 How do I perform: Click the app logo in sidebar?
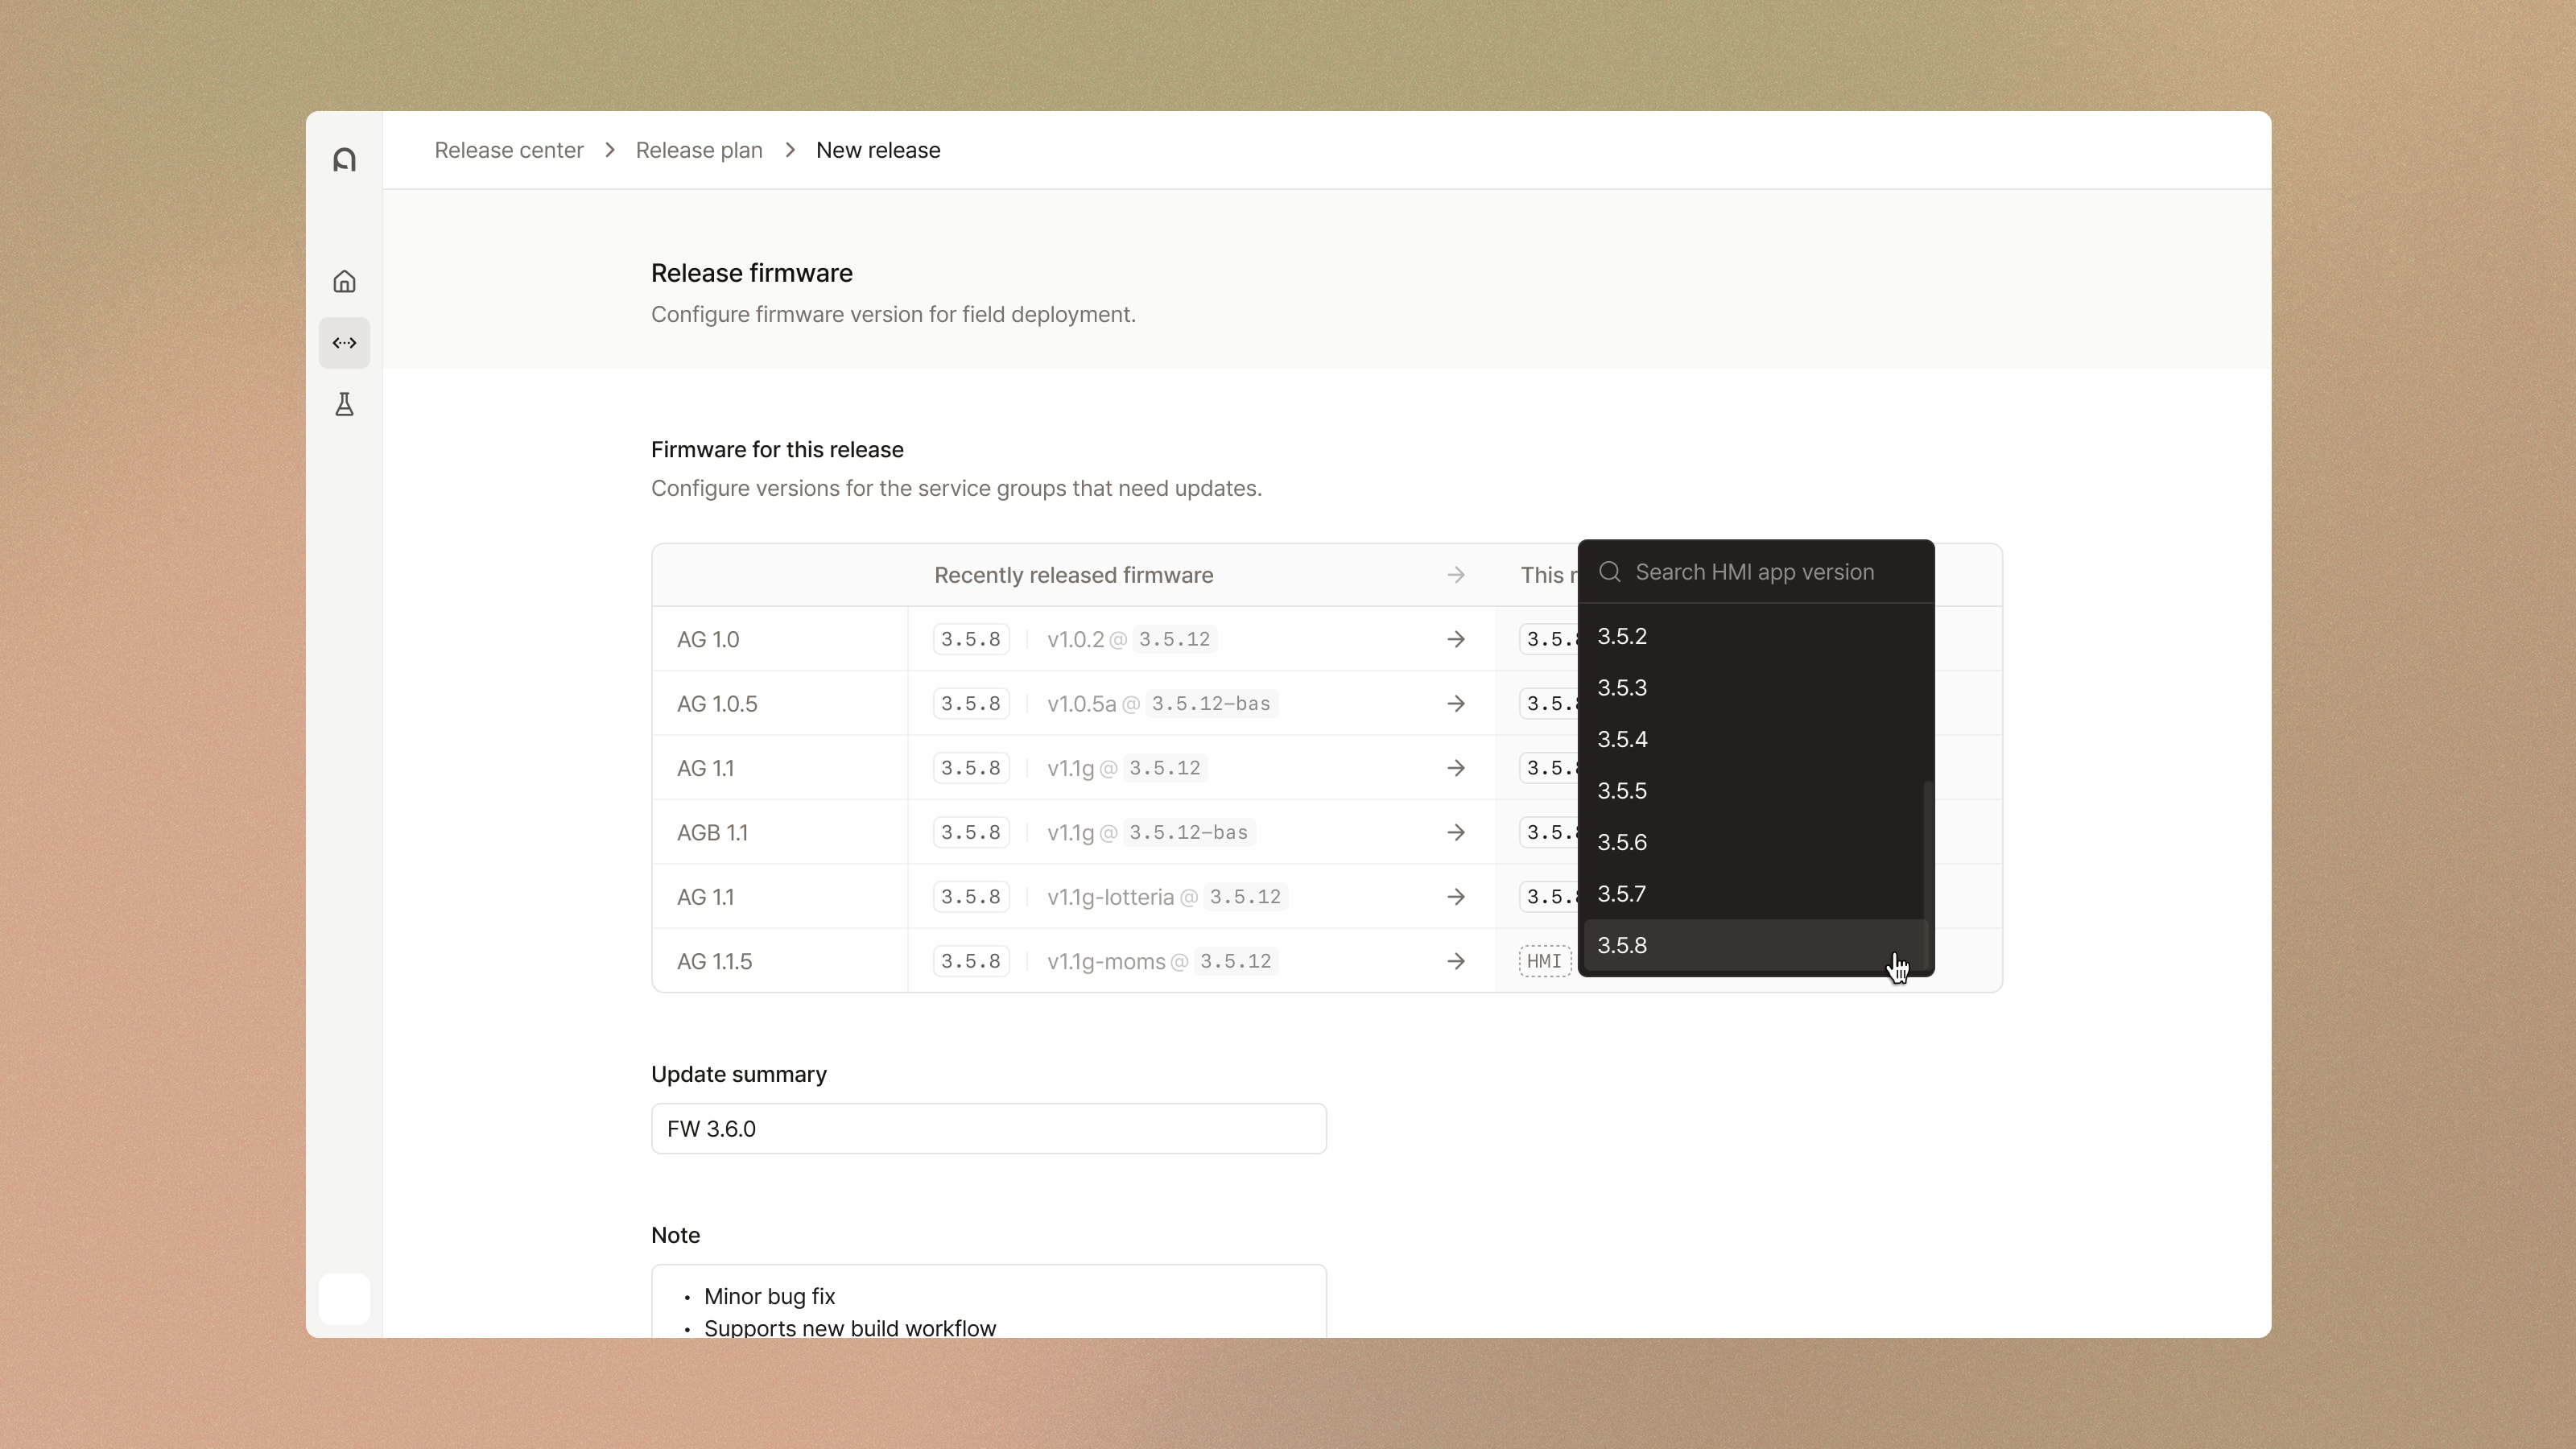(x=344, y=160)
